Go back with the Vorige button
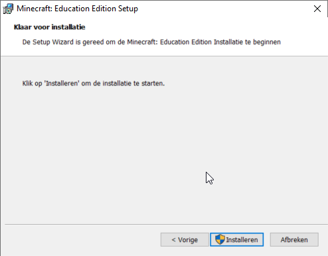 [185, 239]
